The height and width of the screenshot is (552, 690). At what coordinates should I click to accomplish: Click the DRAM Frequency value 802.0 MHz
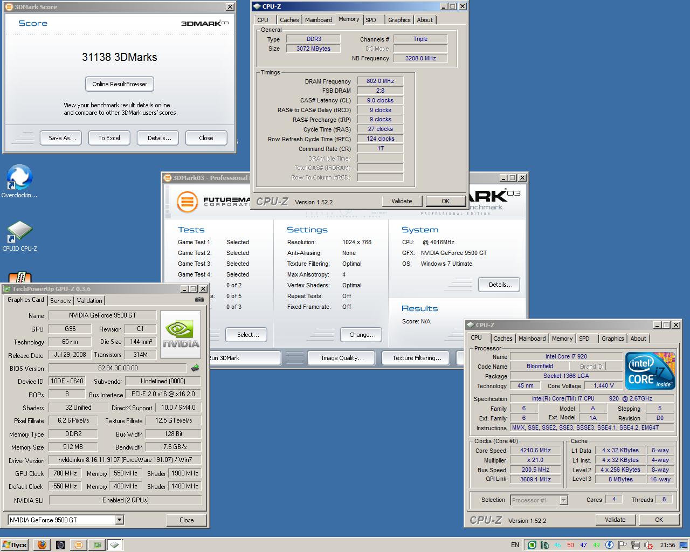point(381,81)
